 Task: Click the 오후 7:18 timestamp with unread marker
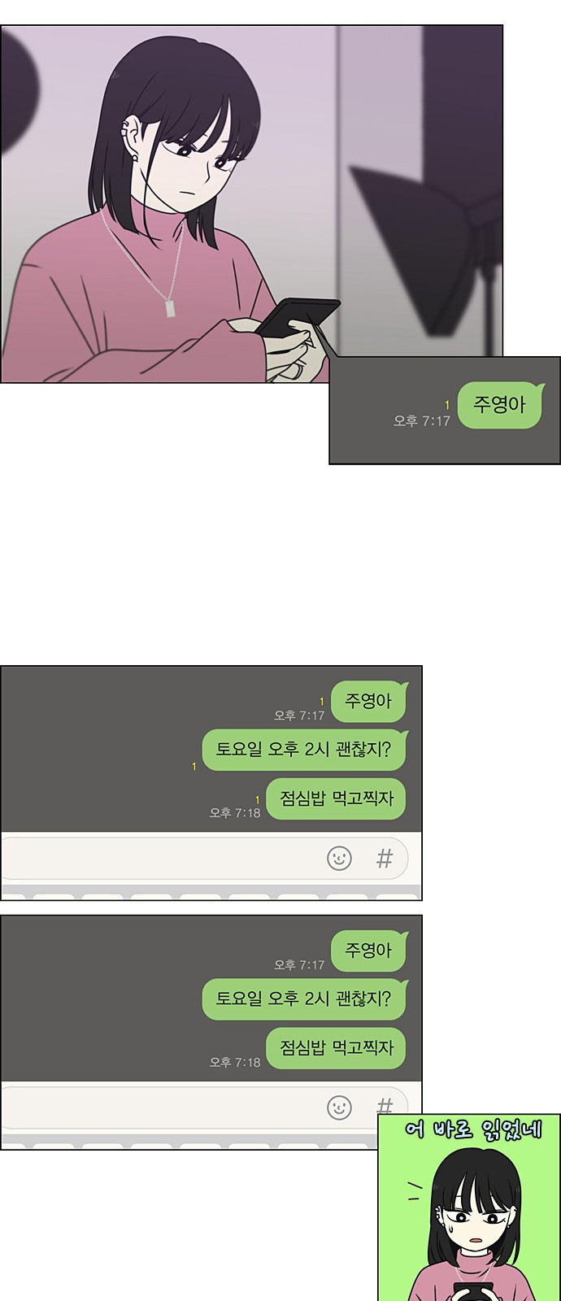click(235, 812)
